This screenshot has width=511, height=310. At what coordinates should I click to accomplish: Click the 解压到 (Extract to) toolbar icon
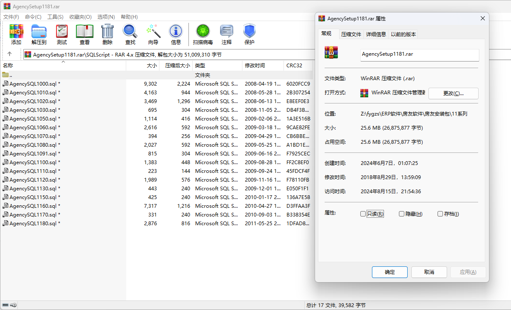click(39, 32)
